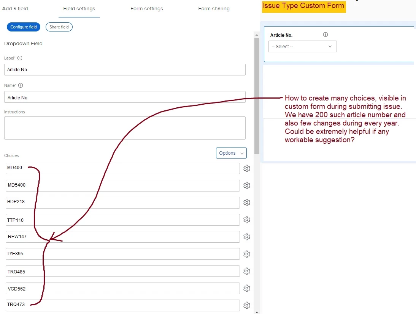This screenshot has height=314, width=416.
Task: Open settings gear for BDP218 choice
Action: pos(247,203)
